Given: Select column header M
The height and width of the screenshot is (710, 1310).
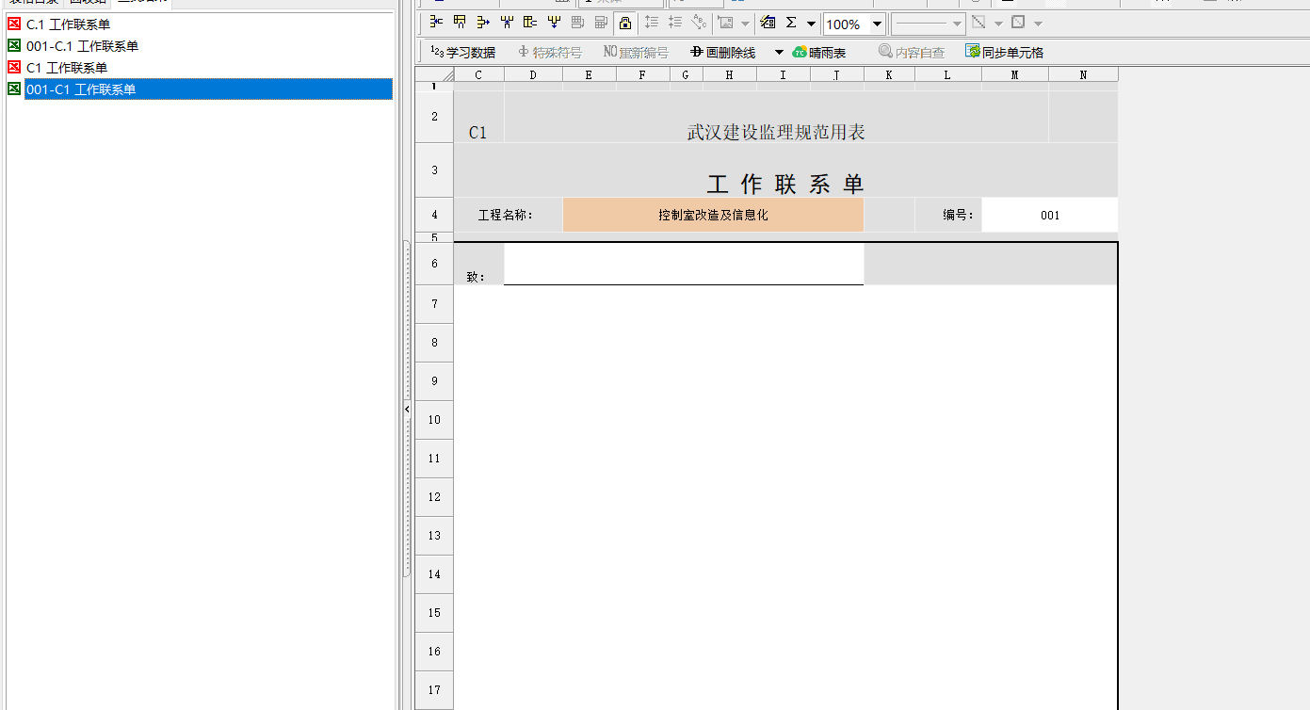Looking at the screenshot, I should pyautogui.click(x=1015, y=74).
